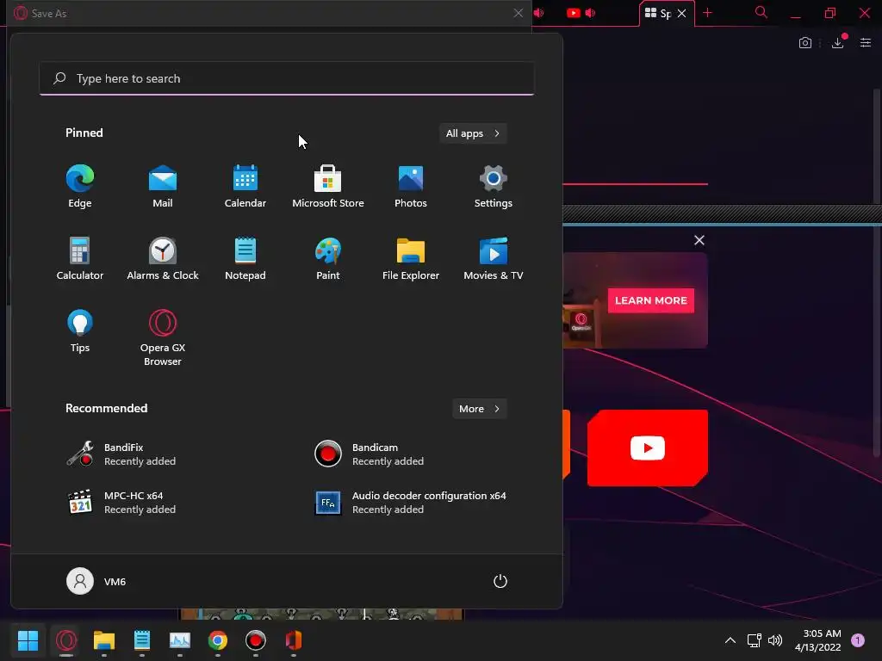Image resolution: width=882 pixels, height=661 pixels.
Task: Open the Tips app
Action: (x=80, y=331)
